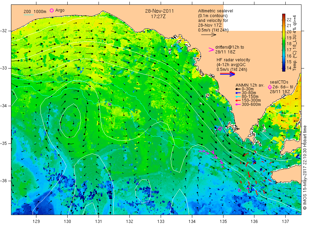This screenshot has height=226, width=309.
Task: Click the red 150-300m ANMN arrow
Action: [x=238, y=101]
